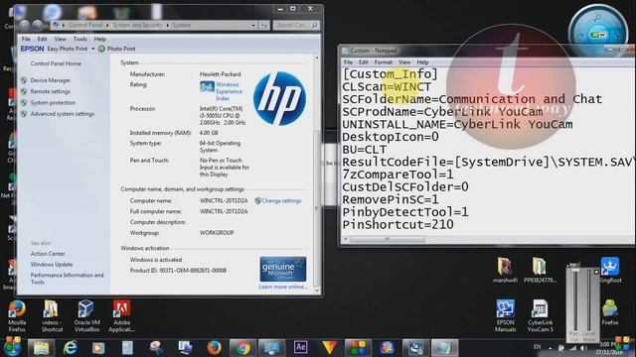Screen dimensions: 636x357
Task: Click Learn more online link
Action: coord(282,287)
